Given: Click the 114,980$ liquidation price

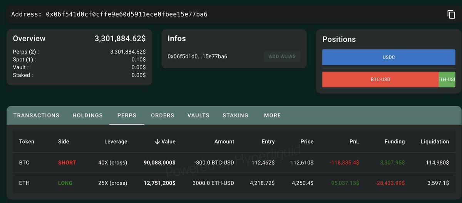Looking at the screenshot, I should [x=437, y=163].
